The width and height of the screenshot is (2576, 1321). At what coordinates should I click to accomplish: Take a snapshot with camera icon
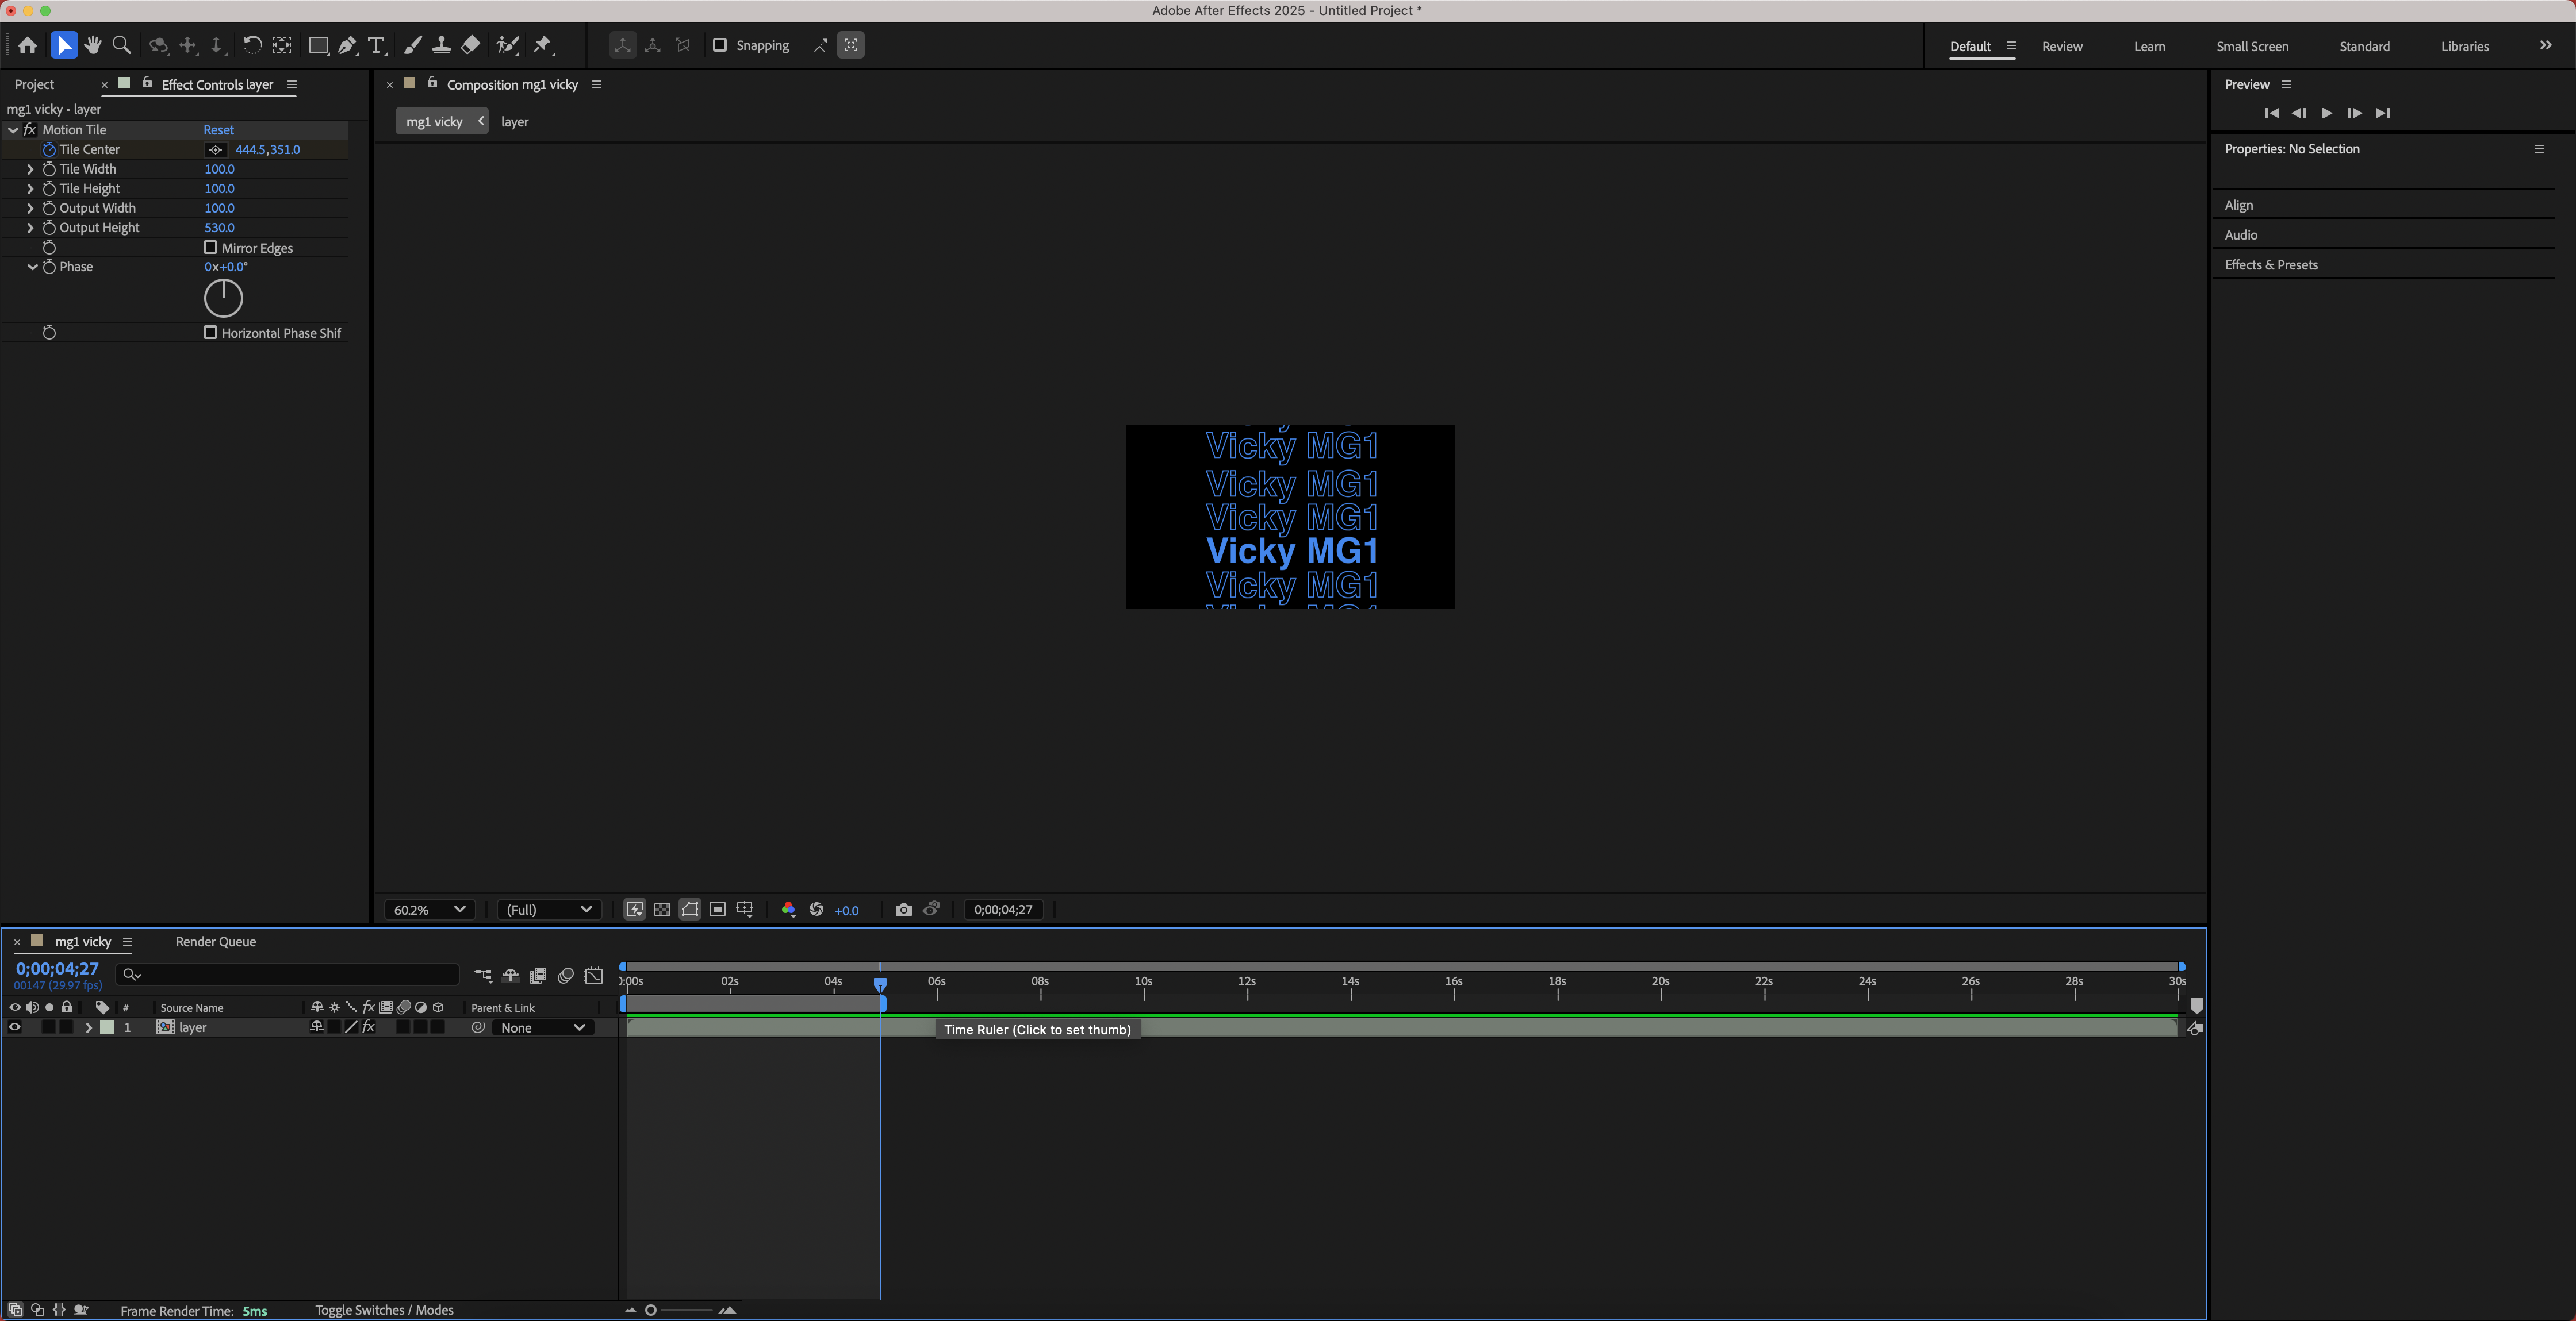click(x=903, y=910)
